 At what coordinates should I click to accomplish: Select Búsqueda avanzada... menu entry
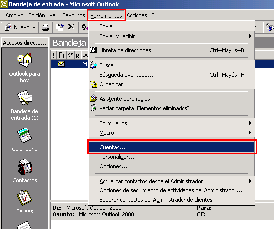click(x=171, y=75)
